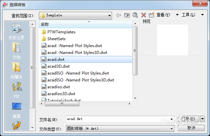Click folder icon of PTWTemplates

coord(44,32)
